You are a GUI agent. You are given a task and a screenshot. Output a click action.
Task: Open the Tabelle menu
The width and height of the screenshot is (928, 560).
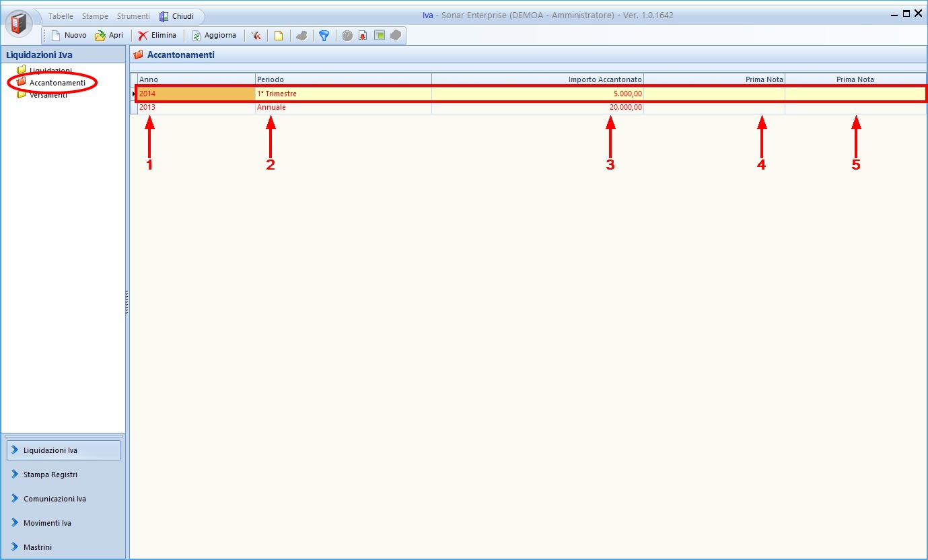tap(61, 16)
